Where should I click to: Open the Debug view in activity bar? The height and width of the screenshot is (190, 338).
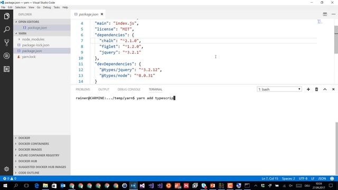tap(6, 56)
